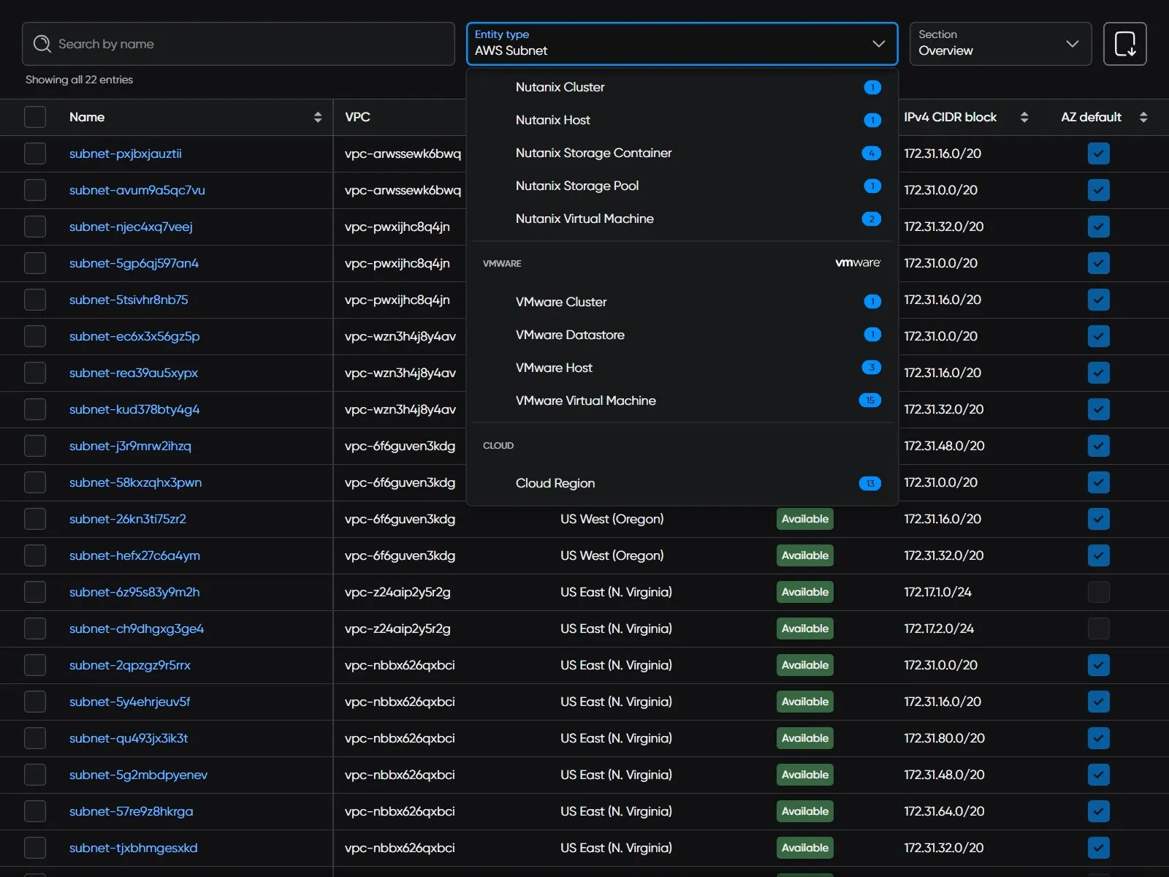Image resolution: width=1169 pixels, height=877 pixels.
Task: Open subnet-5gp6qj597an4 link
Action: 134,263
